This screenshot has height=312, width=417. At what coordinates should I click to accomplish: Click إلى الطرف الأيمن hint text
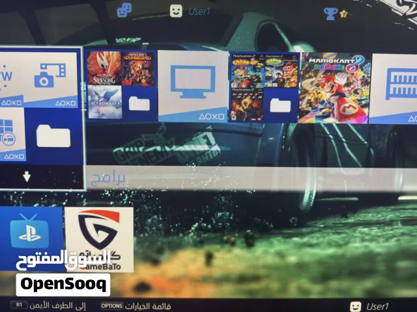coord(58,305)
